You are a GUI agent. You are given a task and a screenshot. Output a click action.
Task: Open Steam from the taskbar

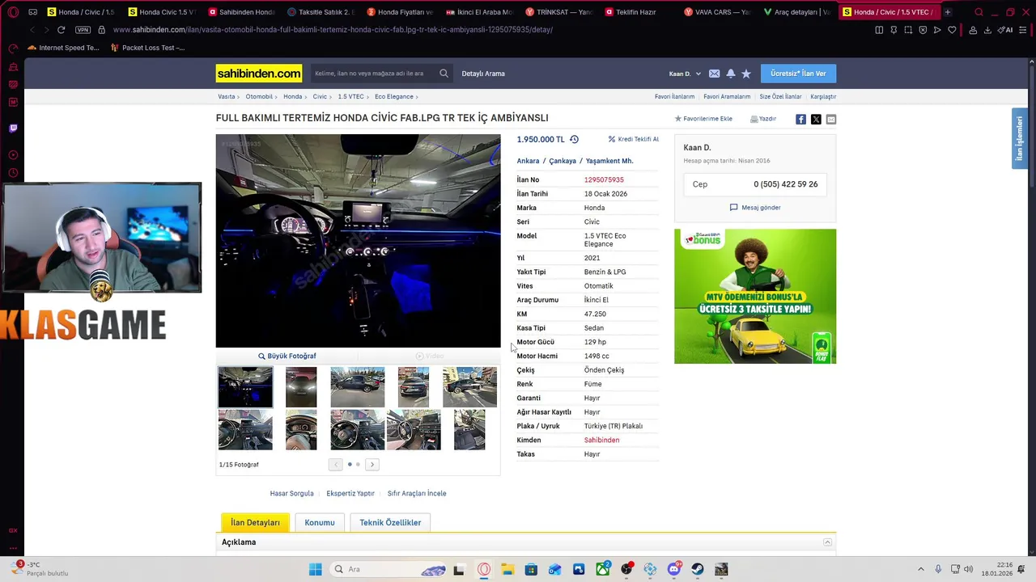click(x=697, y=569)
